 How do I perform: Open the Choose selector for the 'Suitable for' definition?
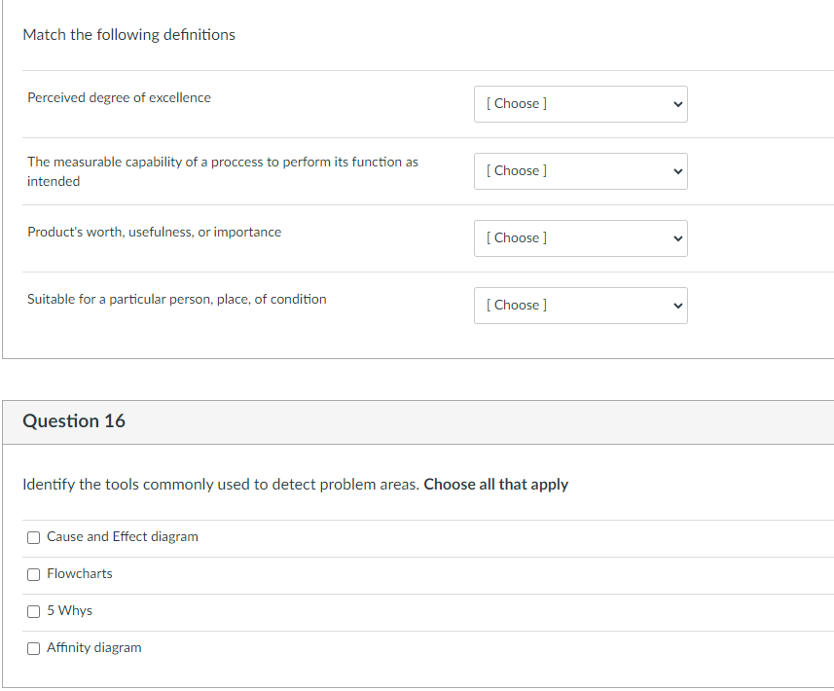tap(580, 306)
